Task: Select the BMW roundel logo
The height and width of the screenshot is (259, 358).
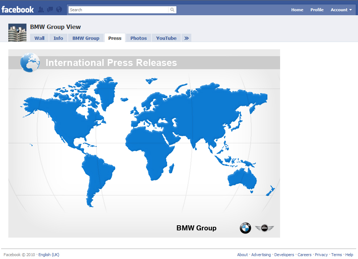Action: click(x=245, y=228)
